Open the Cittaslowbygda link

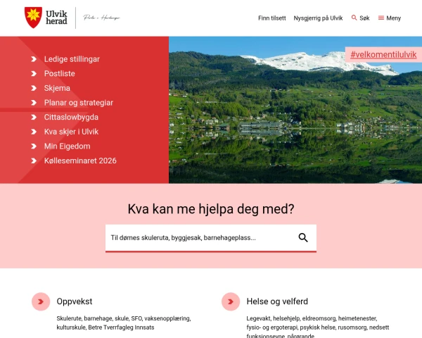click(x=71, y=118)
